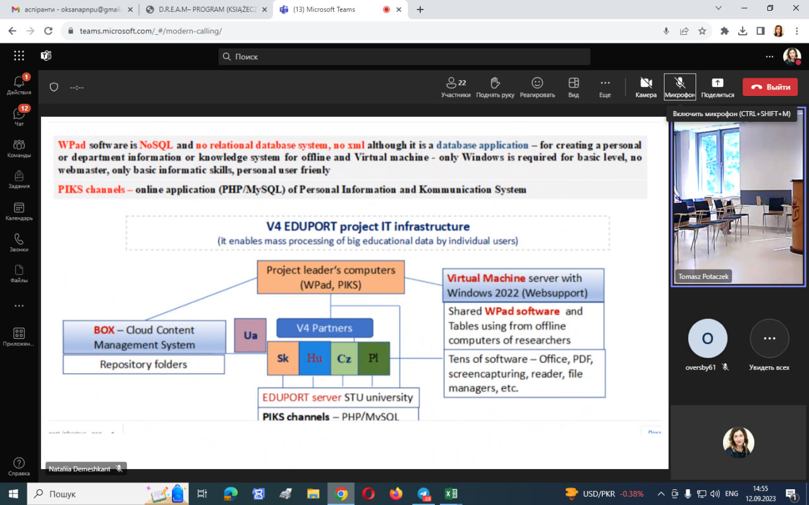
Task: Expand the Chrome tab search chevron
Action: (x=719, y=8)
